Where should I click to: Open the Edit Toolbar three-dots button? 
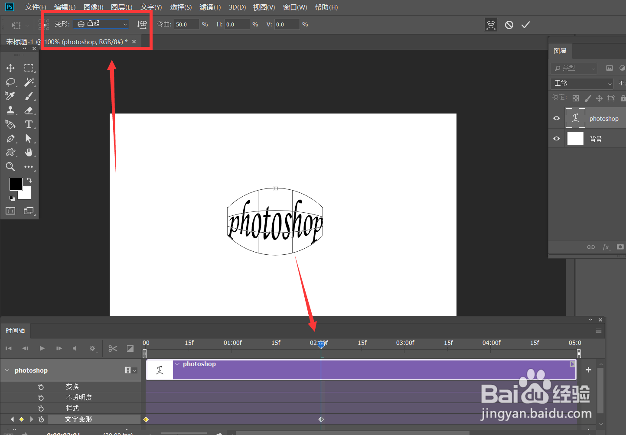[29, 166]
